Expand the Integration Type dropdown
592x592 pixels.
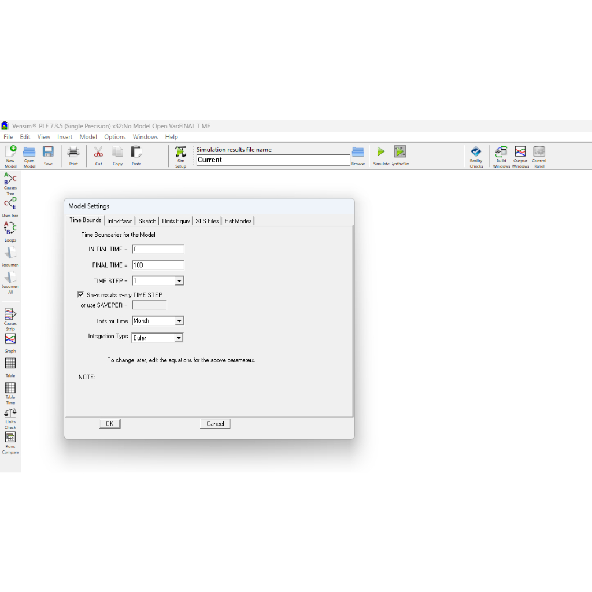179,338
